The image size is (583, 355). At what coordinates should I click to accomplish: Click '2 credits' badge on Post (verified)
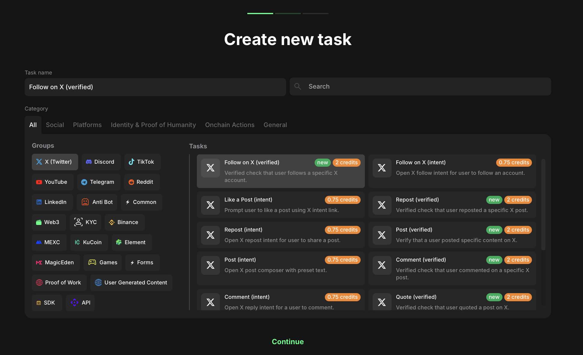coord(518,230)
